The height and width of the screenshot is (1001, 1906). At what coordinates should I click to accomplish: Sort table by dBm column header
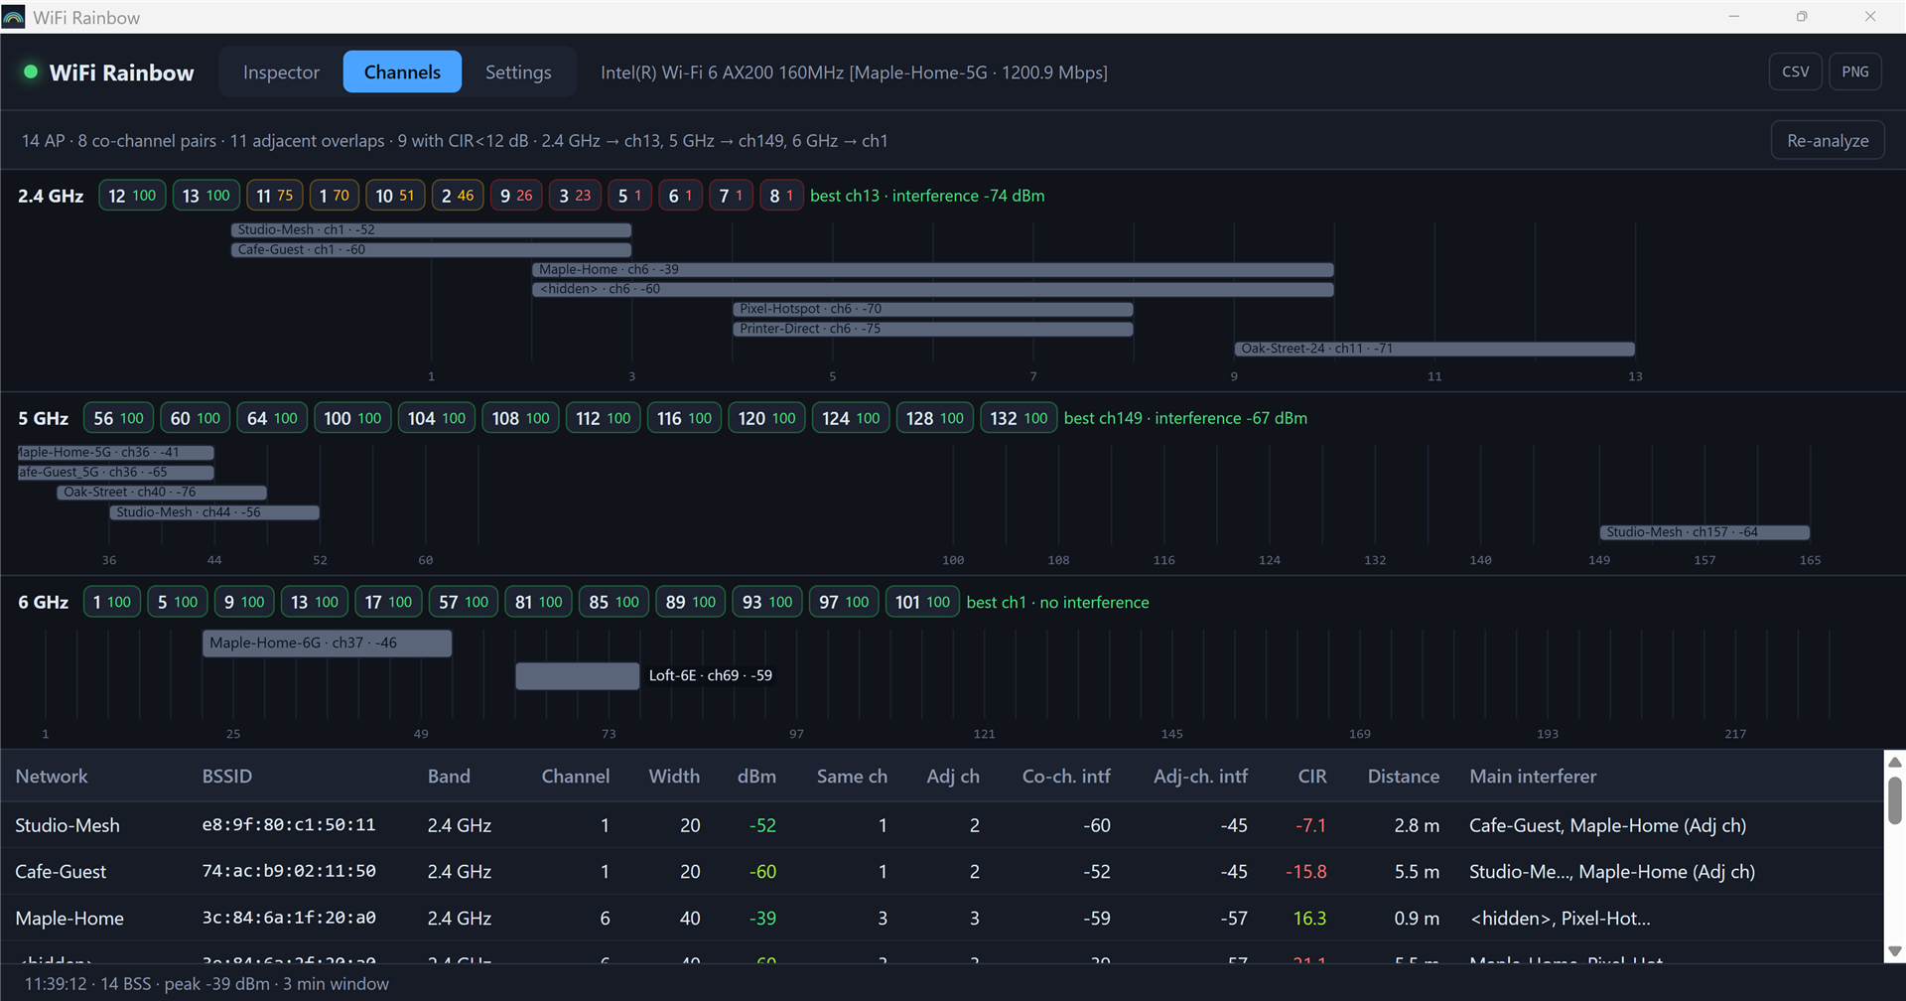pos(756,776)
